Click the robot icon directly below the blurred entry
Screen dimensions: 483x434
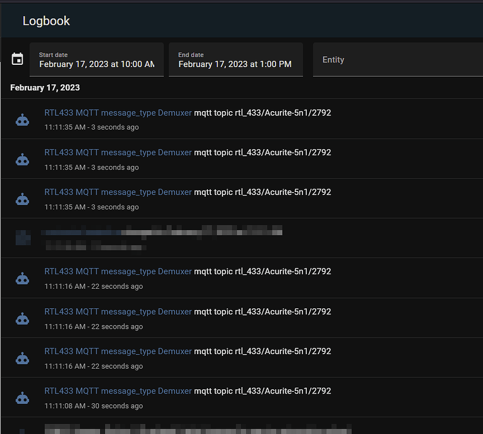[x=23, y=278]
